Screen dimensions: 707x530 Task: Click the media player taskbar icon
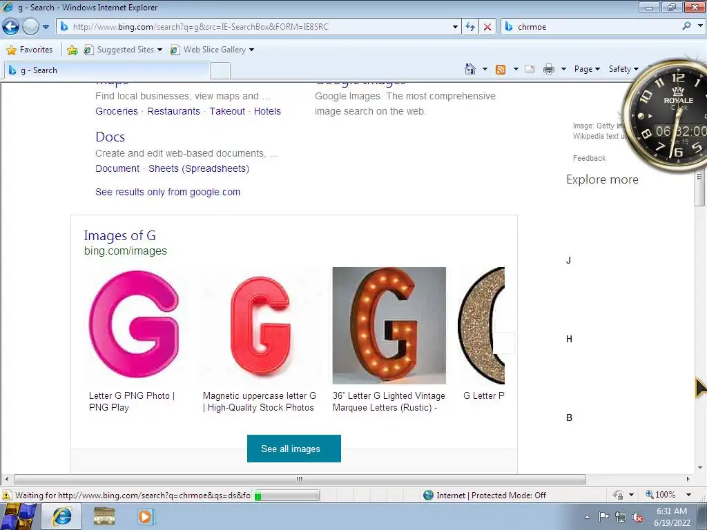pos(145,516)
